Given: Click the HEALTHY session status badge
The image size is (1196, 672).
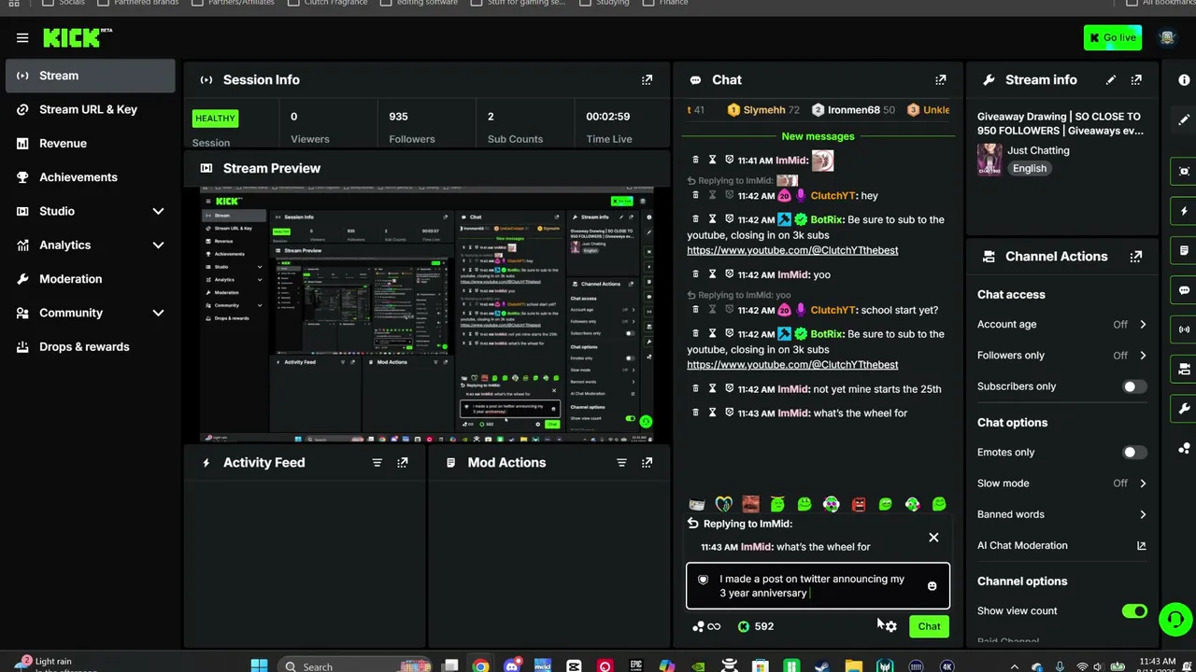Looking at the screenshot, I should coord(215,119).
